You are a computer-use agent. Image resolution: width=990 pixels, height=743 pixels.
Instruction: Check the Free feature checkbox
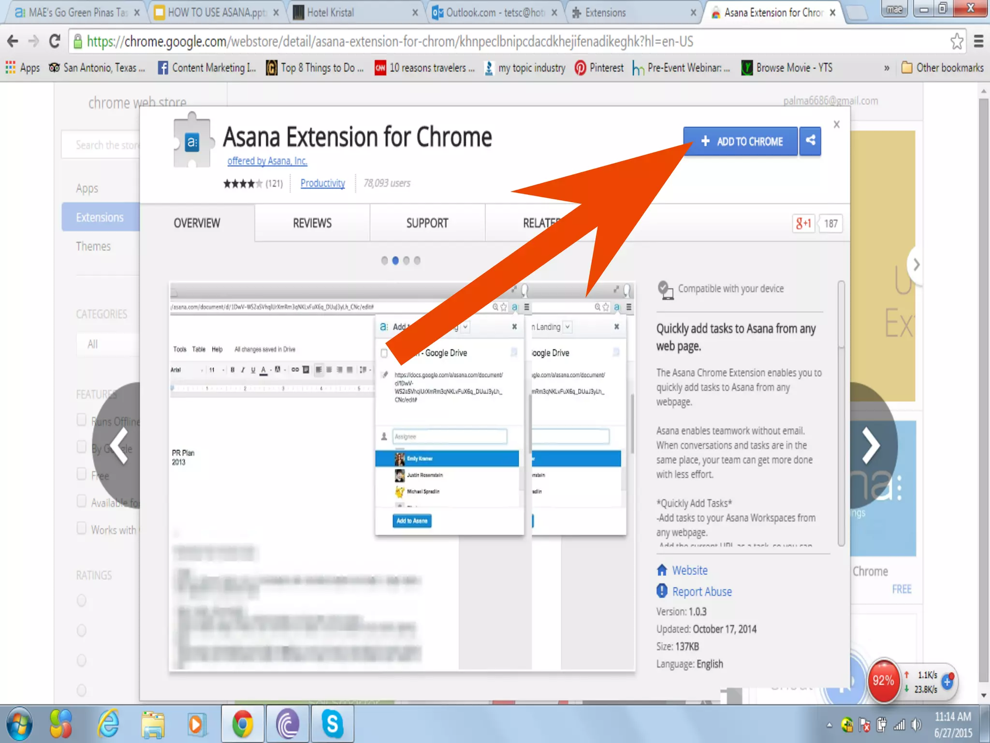pyautogui.click(x=82, y=474)
